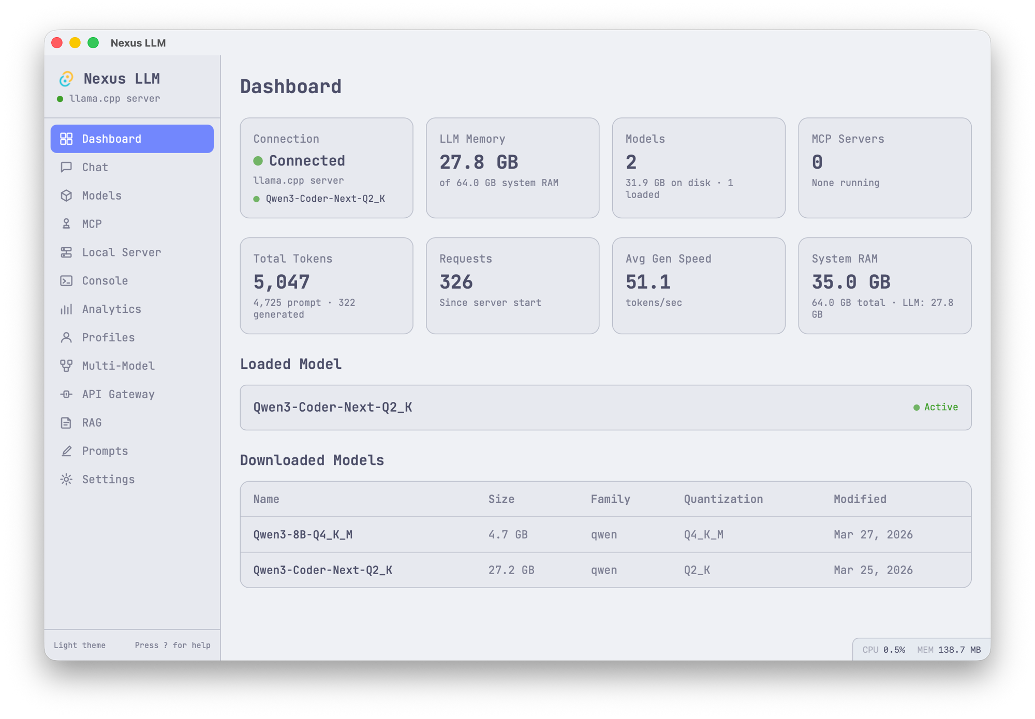Image resolution: width=1035 pixels, height=719 pixels.
Task: Open the RAG section
Action: [93, 422]
